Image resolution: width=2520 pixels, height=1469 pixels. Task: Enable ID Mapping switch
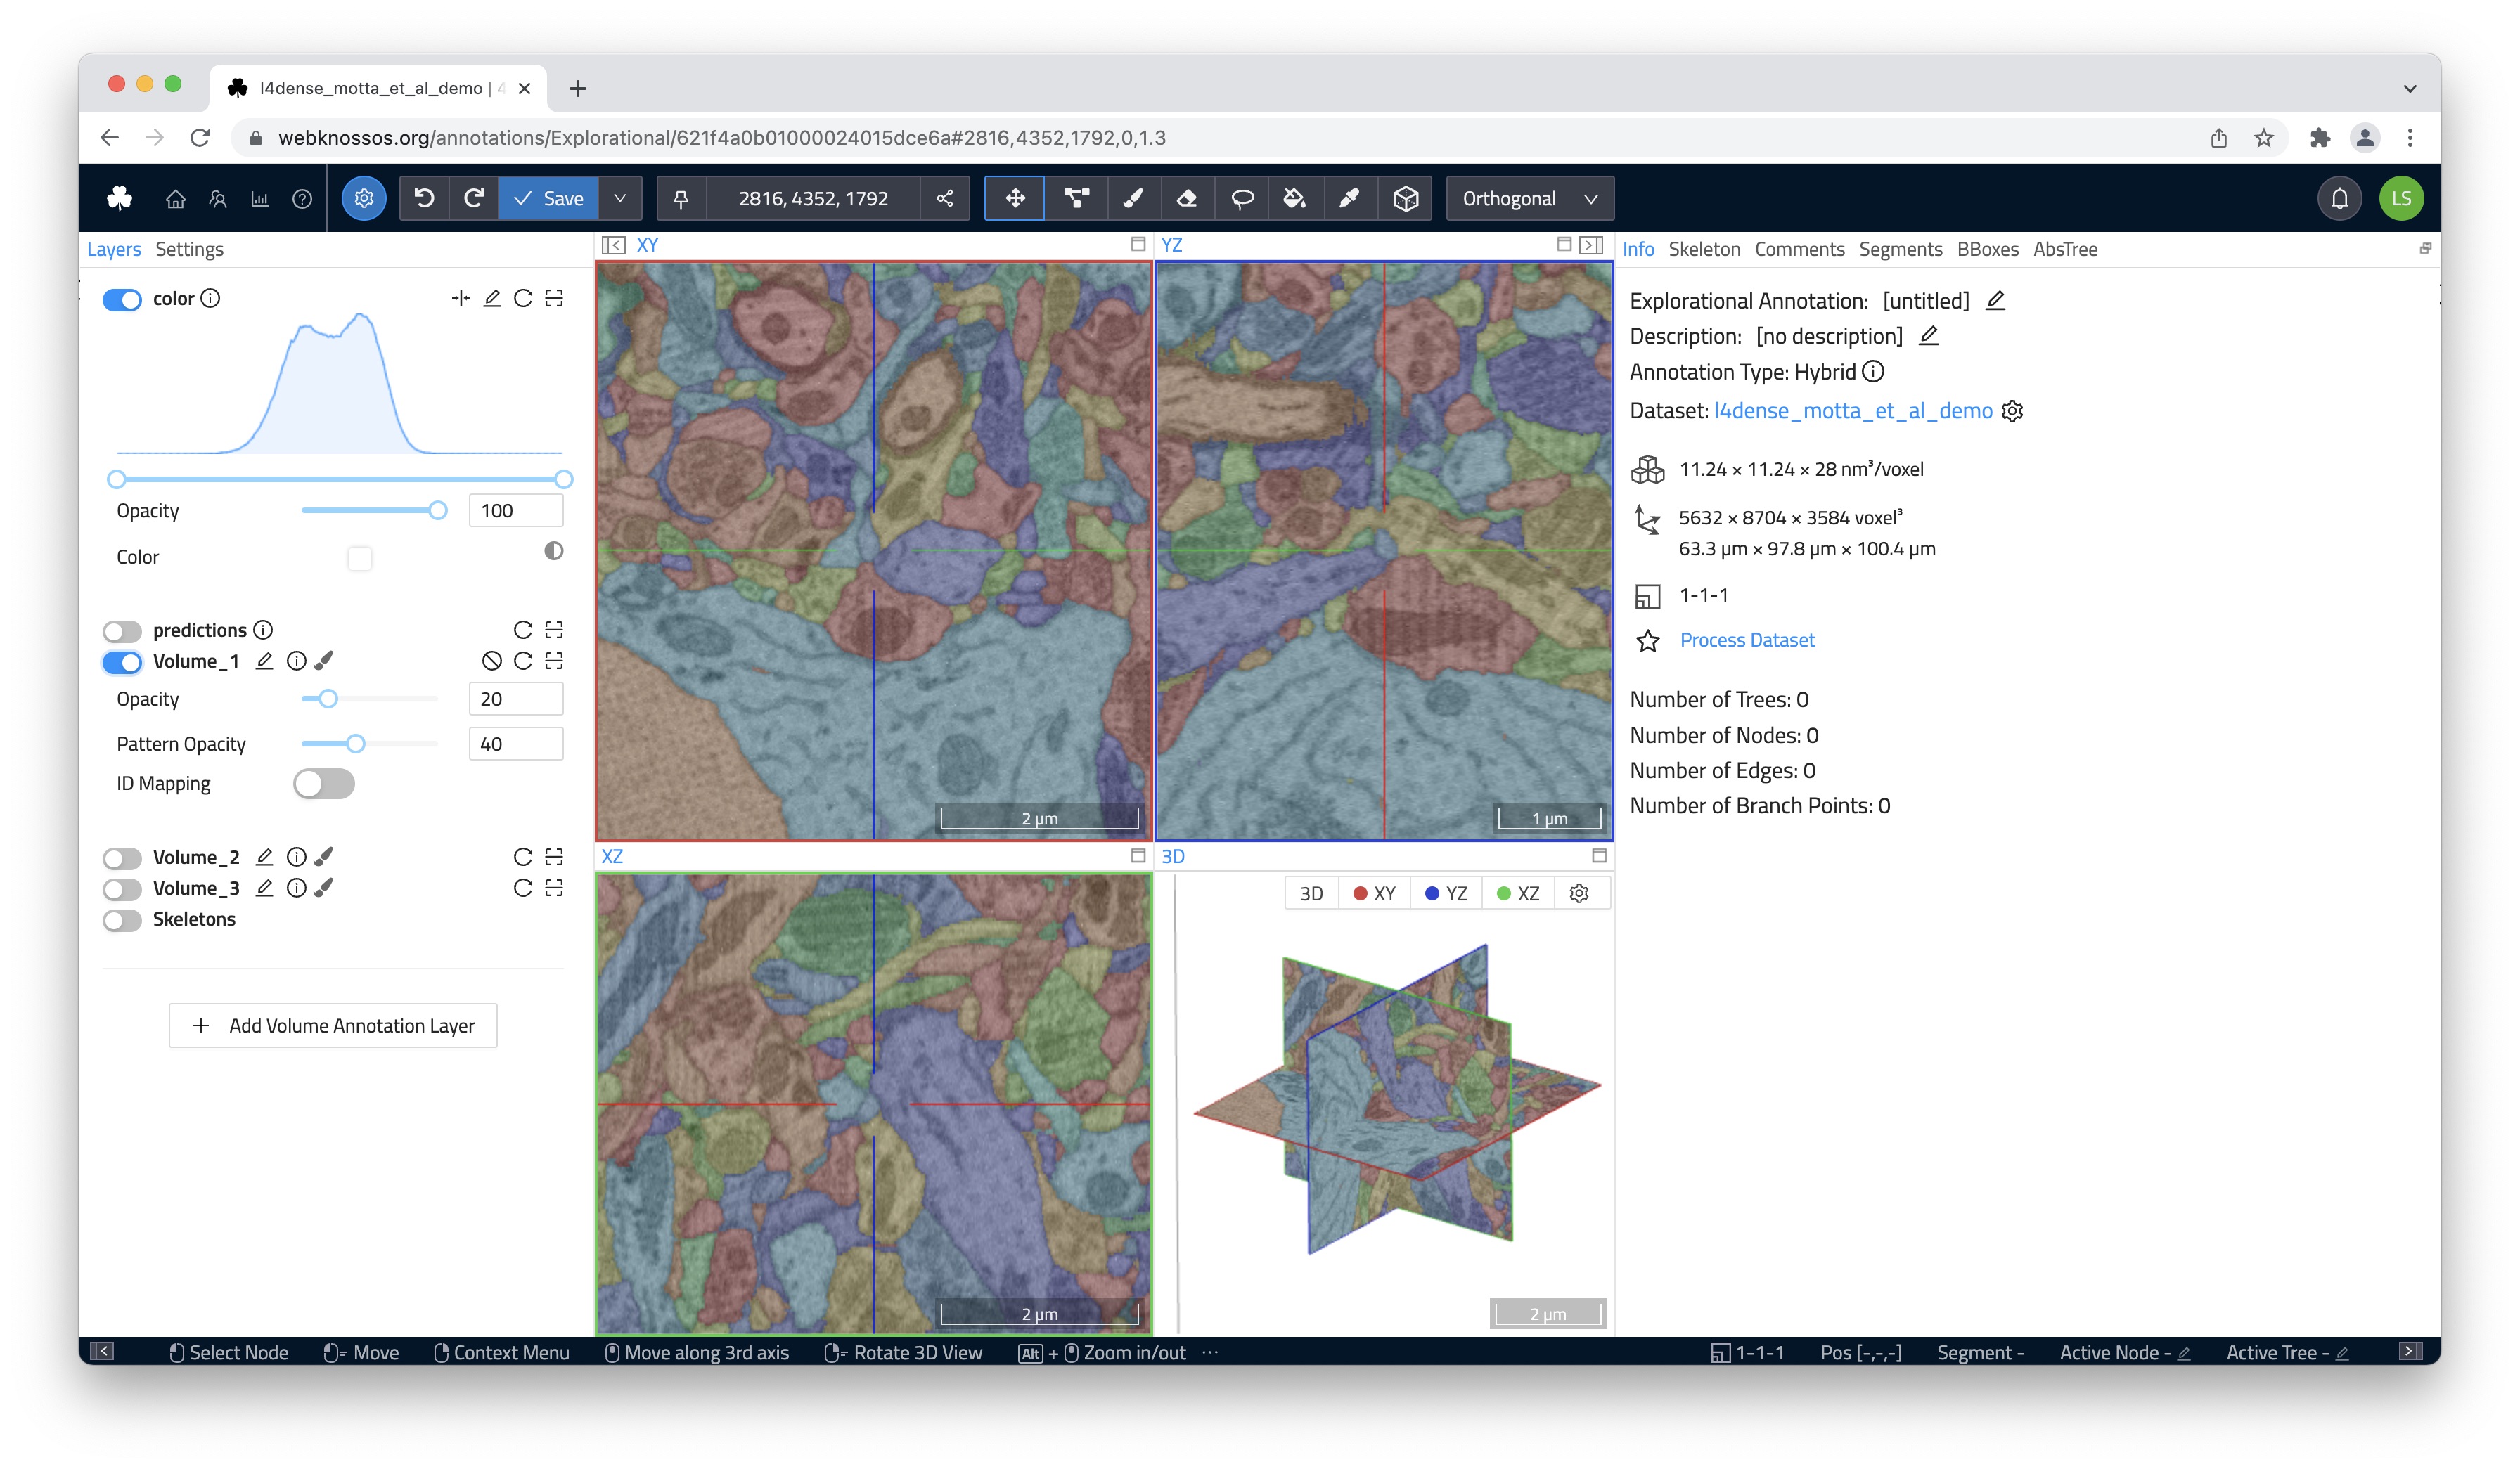pyautogui.click(x=324, y=784)
